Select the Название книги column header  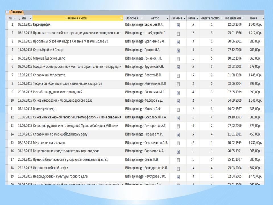[x=78, y=18]
